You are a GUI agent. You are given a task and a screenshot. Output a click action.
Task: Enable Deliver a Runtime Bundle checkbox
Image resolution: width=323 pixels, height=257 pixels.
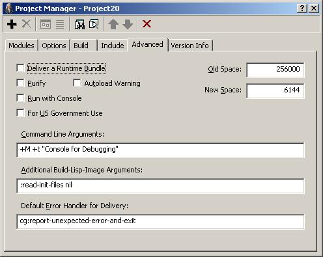click(20, 68)
